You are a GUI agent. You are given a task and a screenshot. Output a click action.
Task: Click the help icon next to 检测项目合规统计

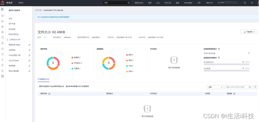click(x=219, y=58)
